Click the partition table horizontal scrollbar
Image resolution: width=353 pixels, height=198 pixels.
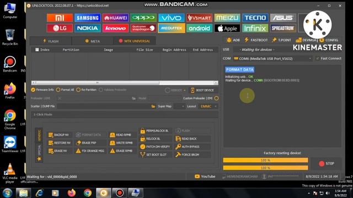[x=125, y=83]
